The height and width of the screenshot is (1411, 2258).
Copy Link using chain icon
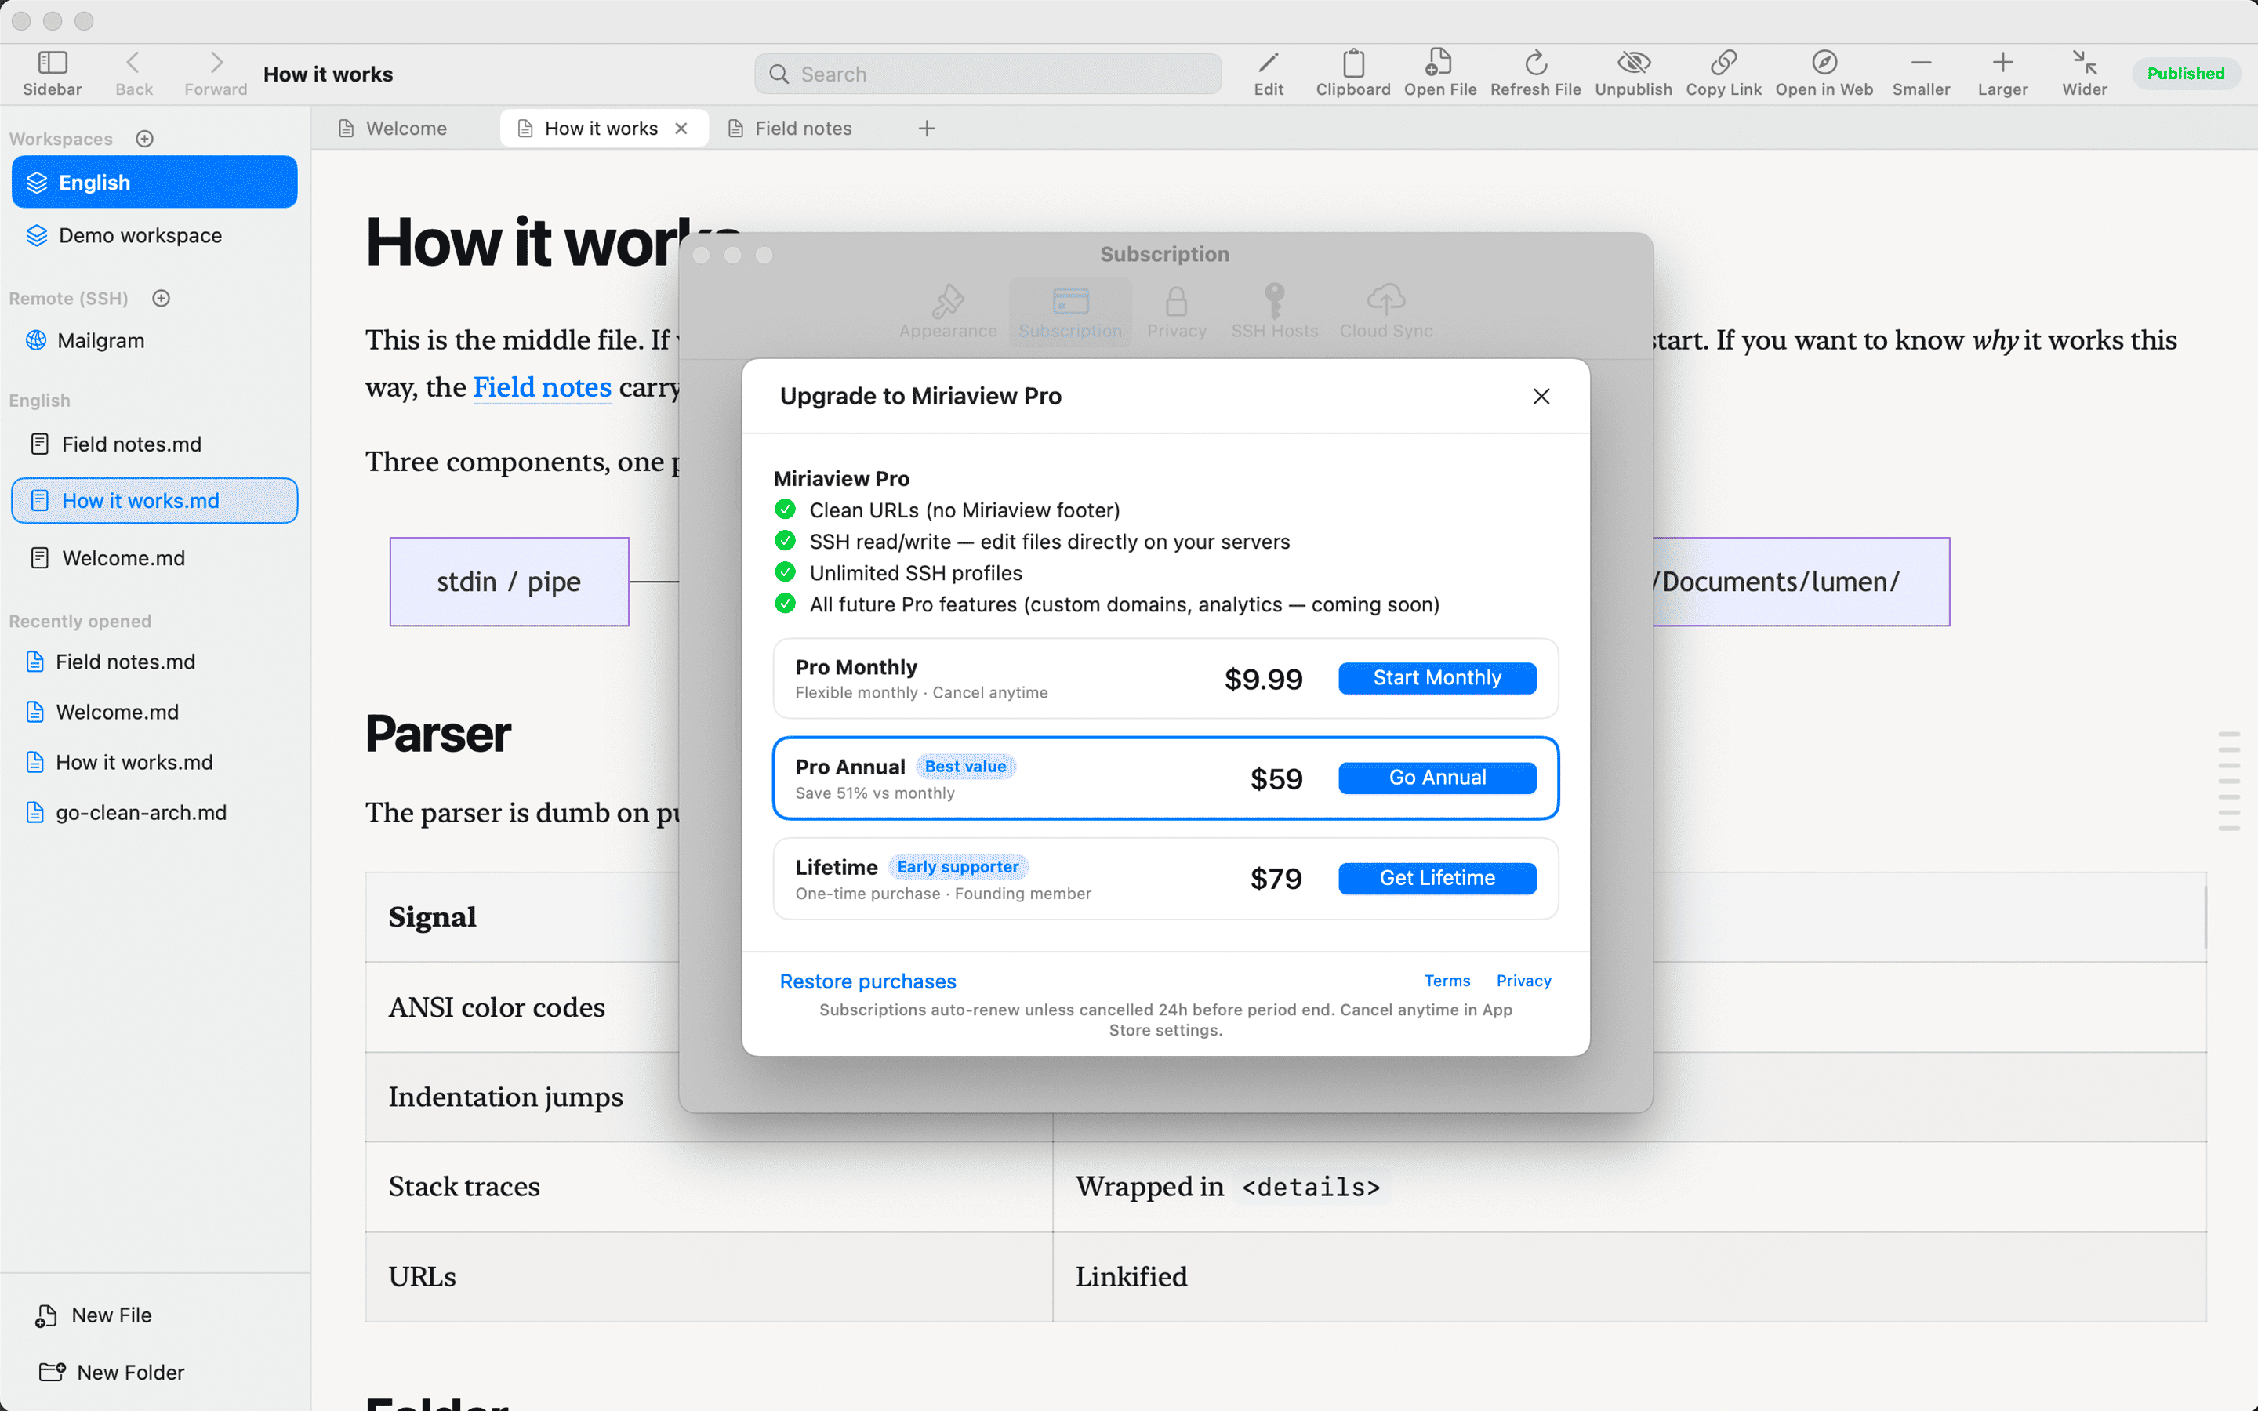point(1723,63)
